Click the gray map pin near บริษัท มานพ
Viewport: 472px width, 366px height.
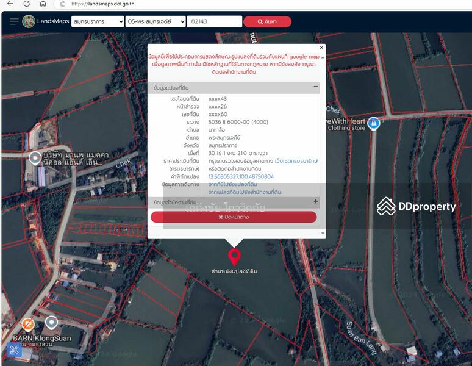coord(35,158)
